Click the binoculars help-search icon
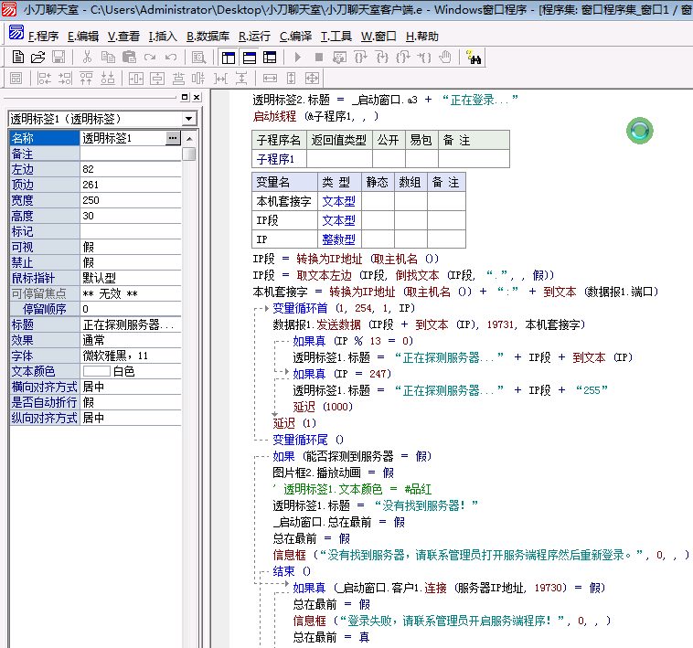The width and height of the screenshot is (693, 648). point(474,58)
